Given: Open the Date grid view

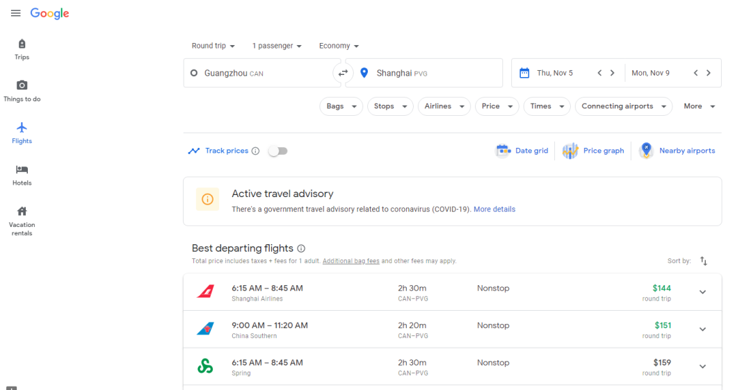Looking at the screenshot, I should [522, 151].
